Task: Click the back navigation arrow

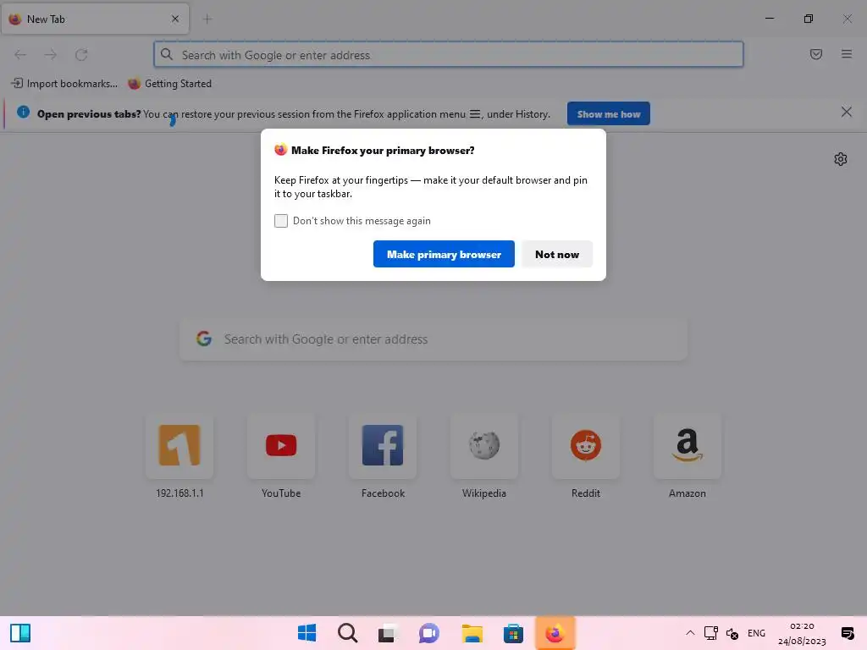Action: [20, 55]
